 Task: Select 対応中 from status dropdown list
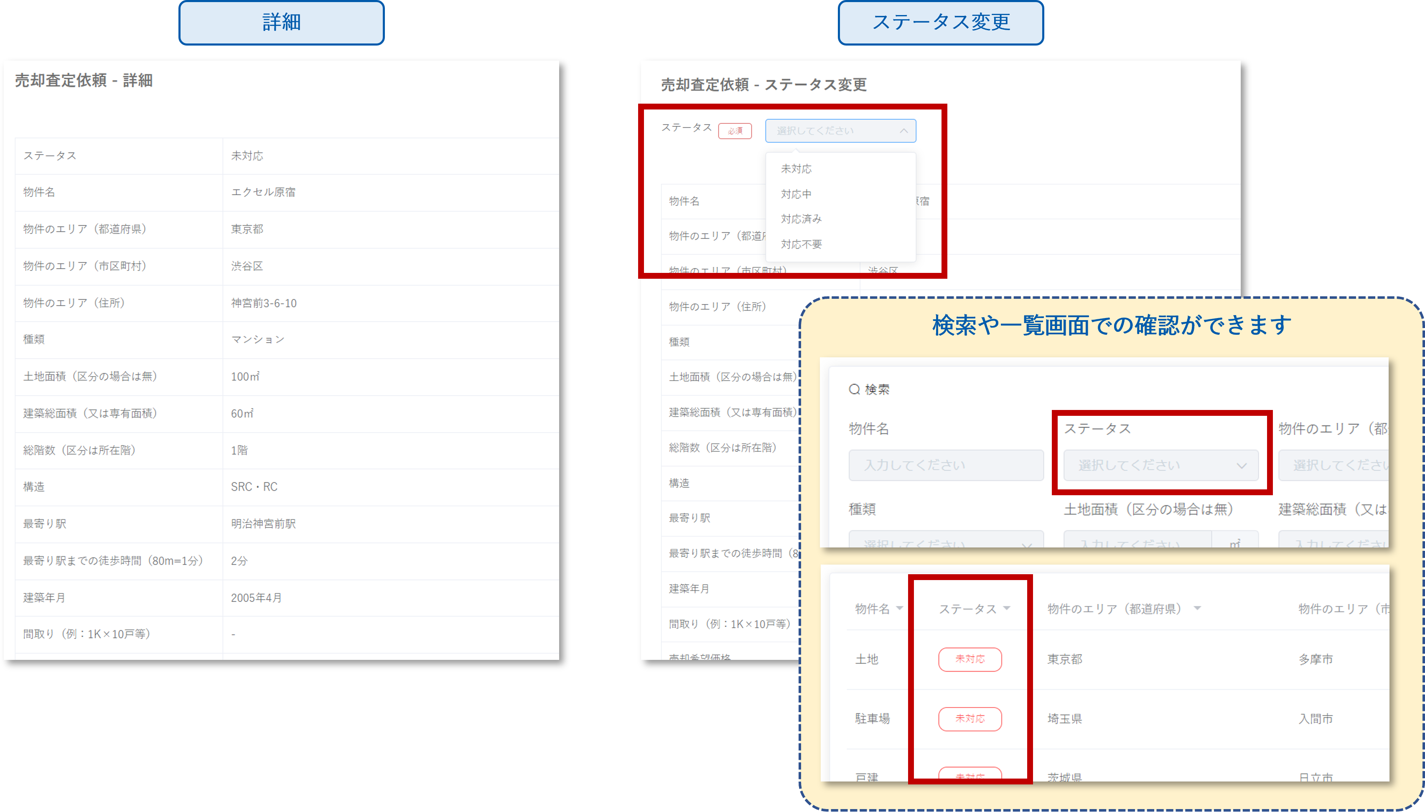796,193
